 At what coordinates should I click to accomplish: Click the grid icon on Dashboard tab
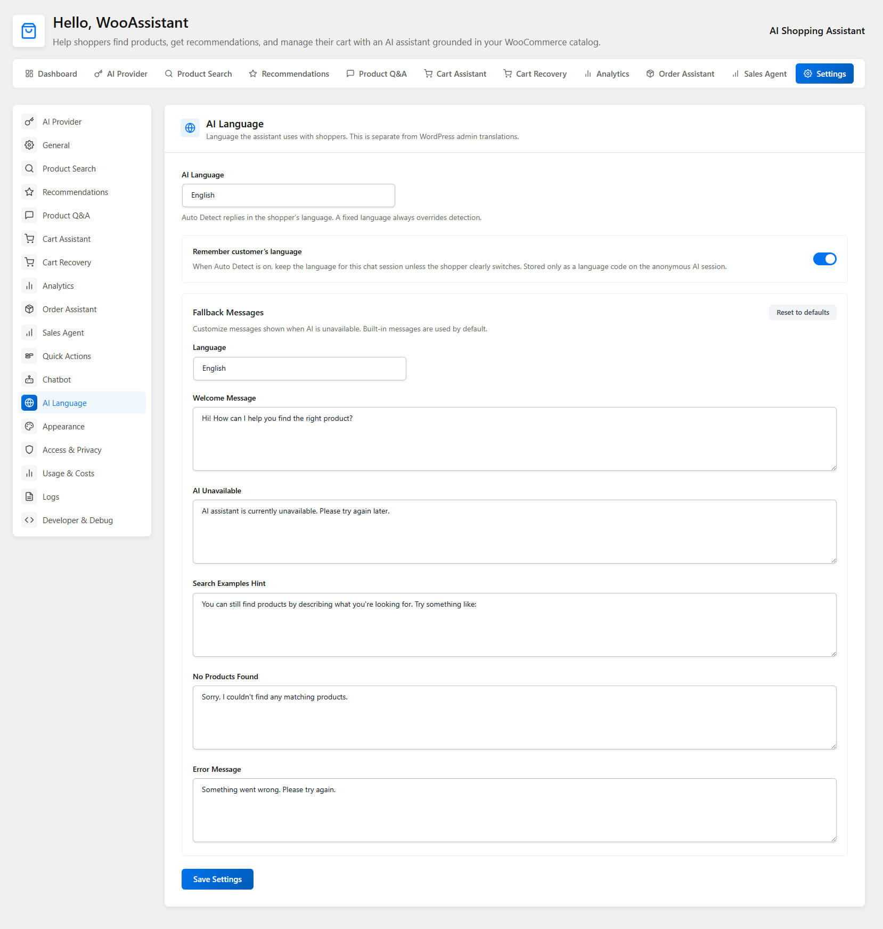click(x=29, y=74)
